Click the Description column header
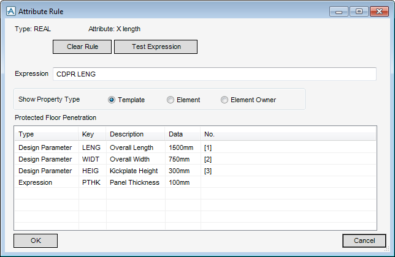This screenshot has width=395, height=257. [135, 134]
